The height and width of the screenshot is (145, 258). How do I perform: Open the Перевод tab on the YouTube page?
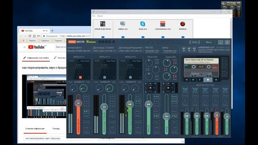56,128
